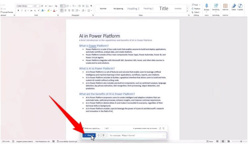The width and height of the screenshot is (248, 144).
Task: Apply the Heading 1 style
Action: pyautogui.click(x=133, y=9)
